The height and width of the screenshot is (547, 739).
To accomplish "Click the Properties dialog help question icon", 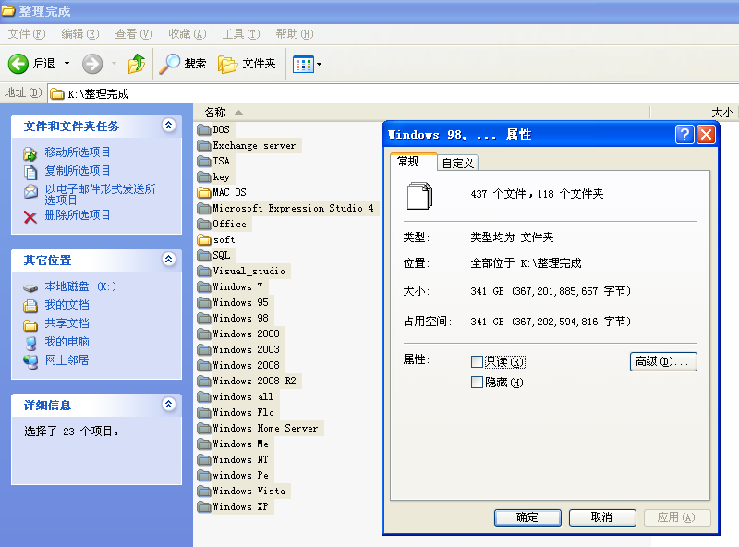I will pos(684,135).
